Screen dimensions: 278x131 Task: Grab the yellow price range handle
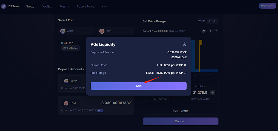(201, 43)
